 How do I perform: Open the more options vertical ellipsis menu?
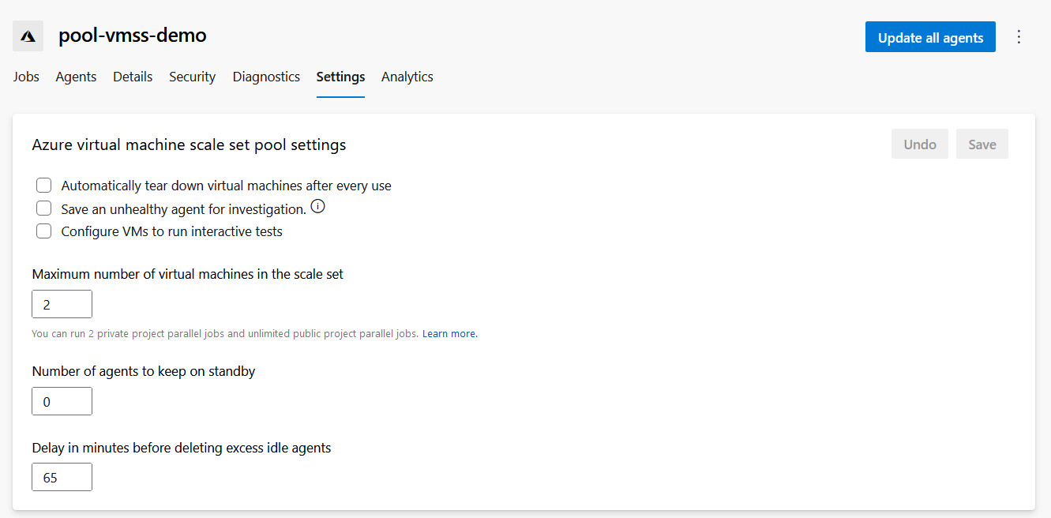click(x=1019, y=37)
